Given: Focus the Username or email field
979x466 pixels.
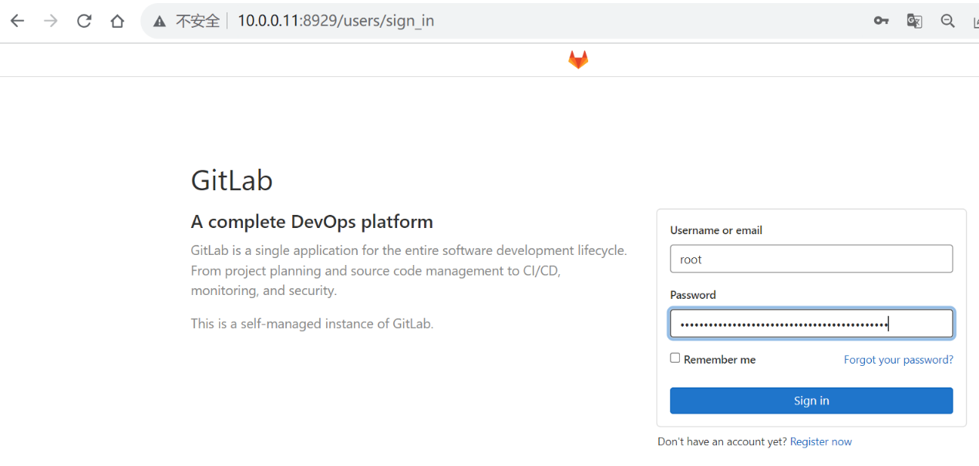Looking at the screenshot, I should pos(811,259).
